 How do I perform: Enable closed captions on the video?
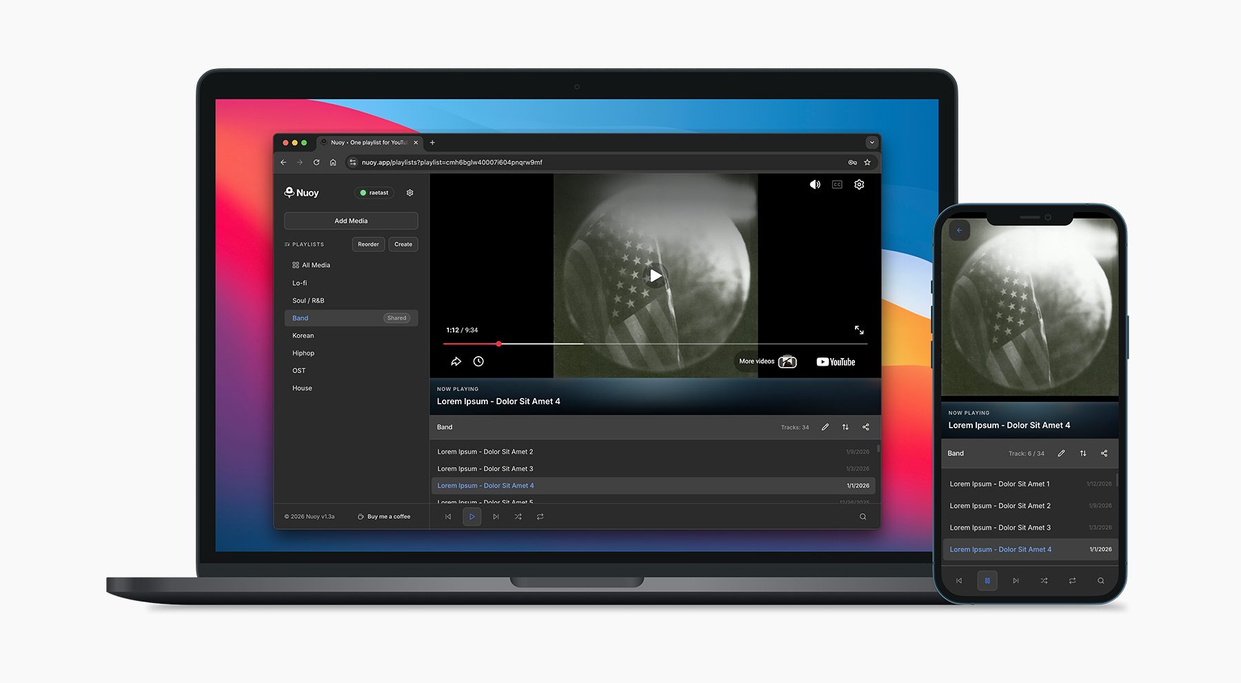(x=836, y=184)
